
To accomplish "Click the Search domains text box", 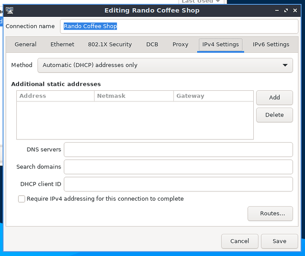I will point(178,167).
